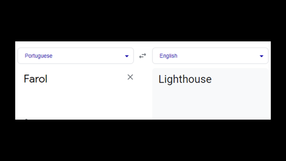Image resolution: width=286 pixels, height=161 pixels.
Task: Click the Lighthouse translation result
Action: 185,79
